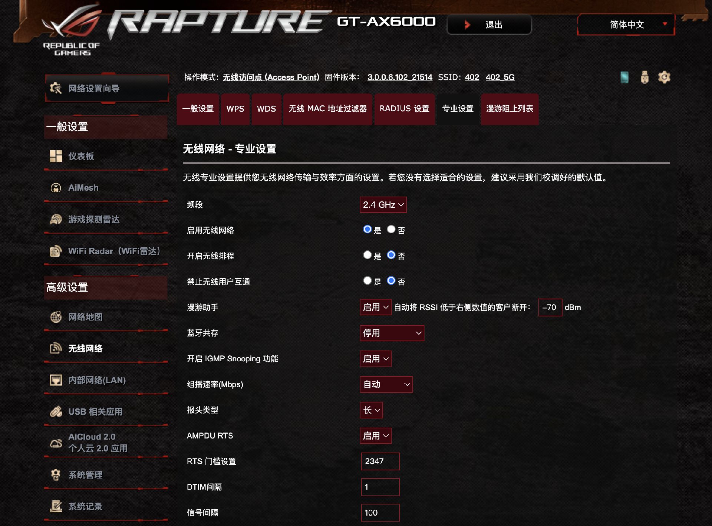712x526 pixels.
Task: Open the 频段 2.4 GHz dropdown
Action: 383,205
